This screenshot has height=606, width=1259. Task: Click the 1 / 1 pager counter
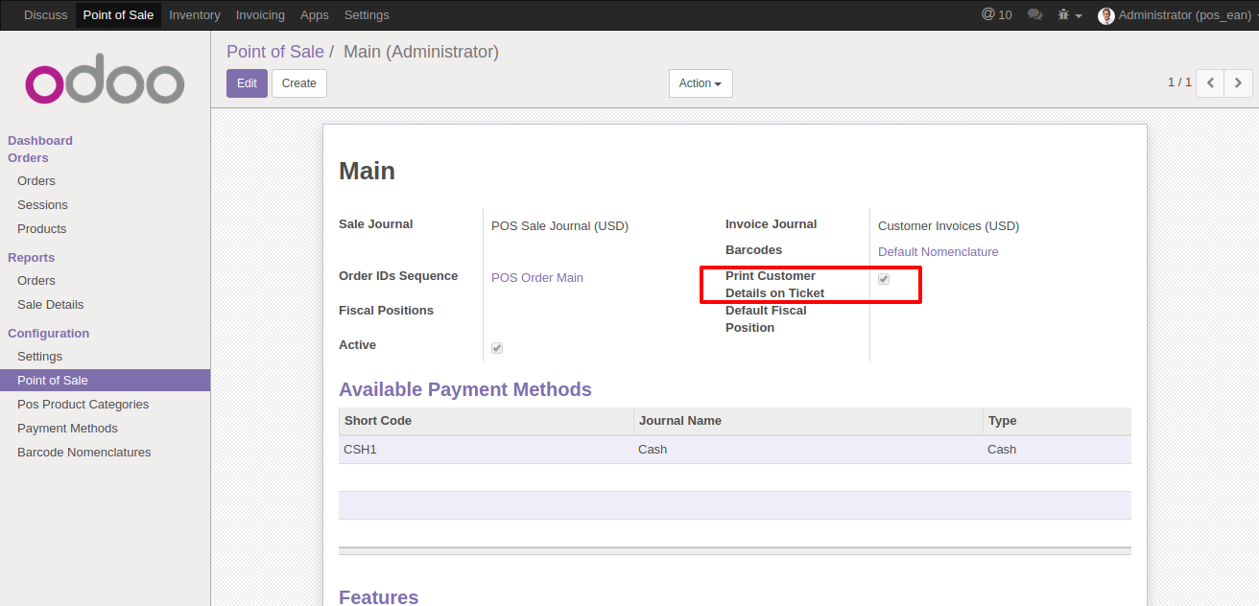[1179, 82]
